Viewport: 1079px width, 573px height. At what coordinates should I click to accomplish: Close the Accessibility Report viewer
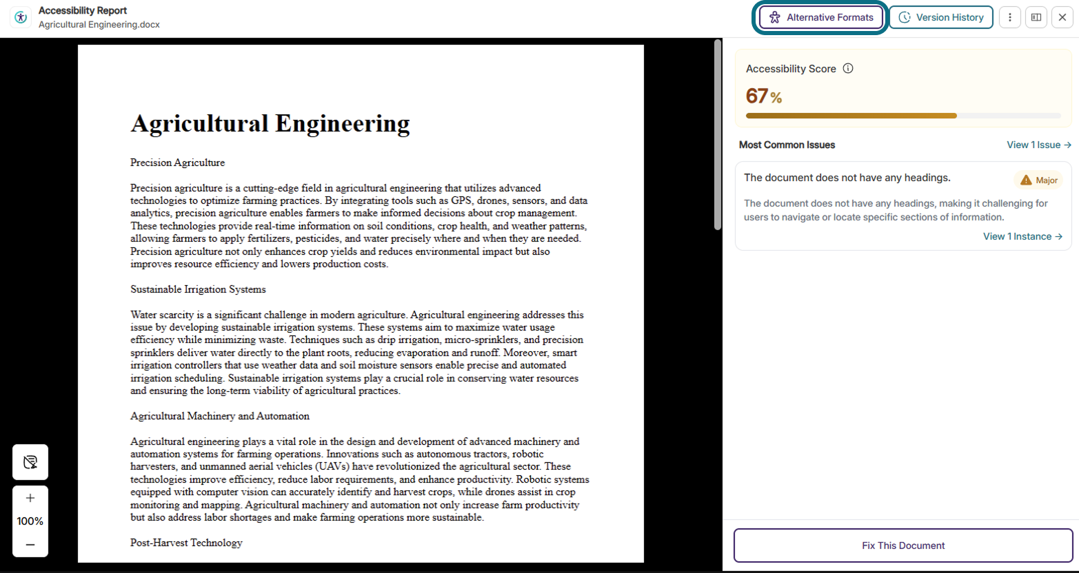tap(1062, 17)
